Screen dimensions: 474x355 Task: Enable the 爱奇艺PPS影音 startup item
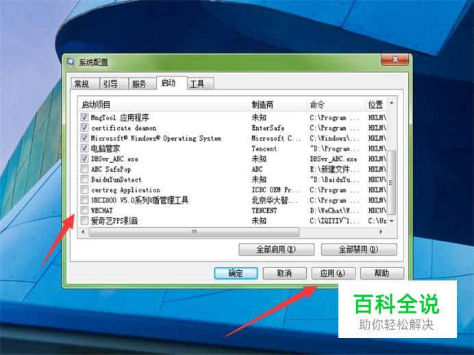point(84,221)
